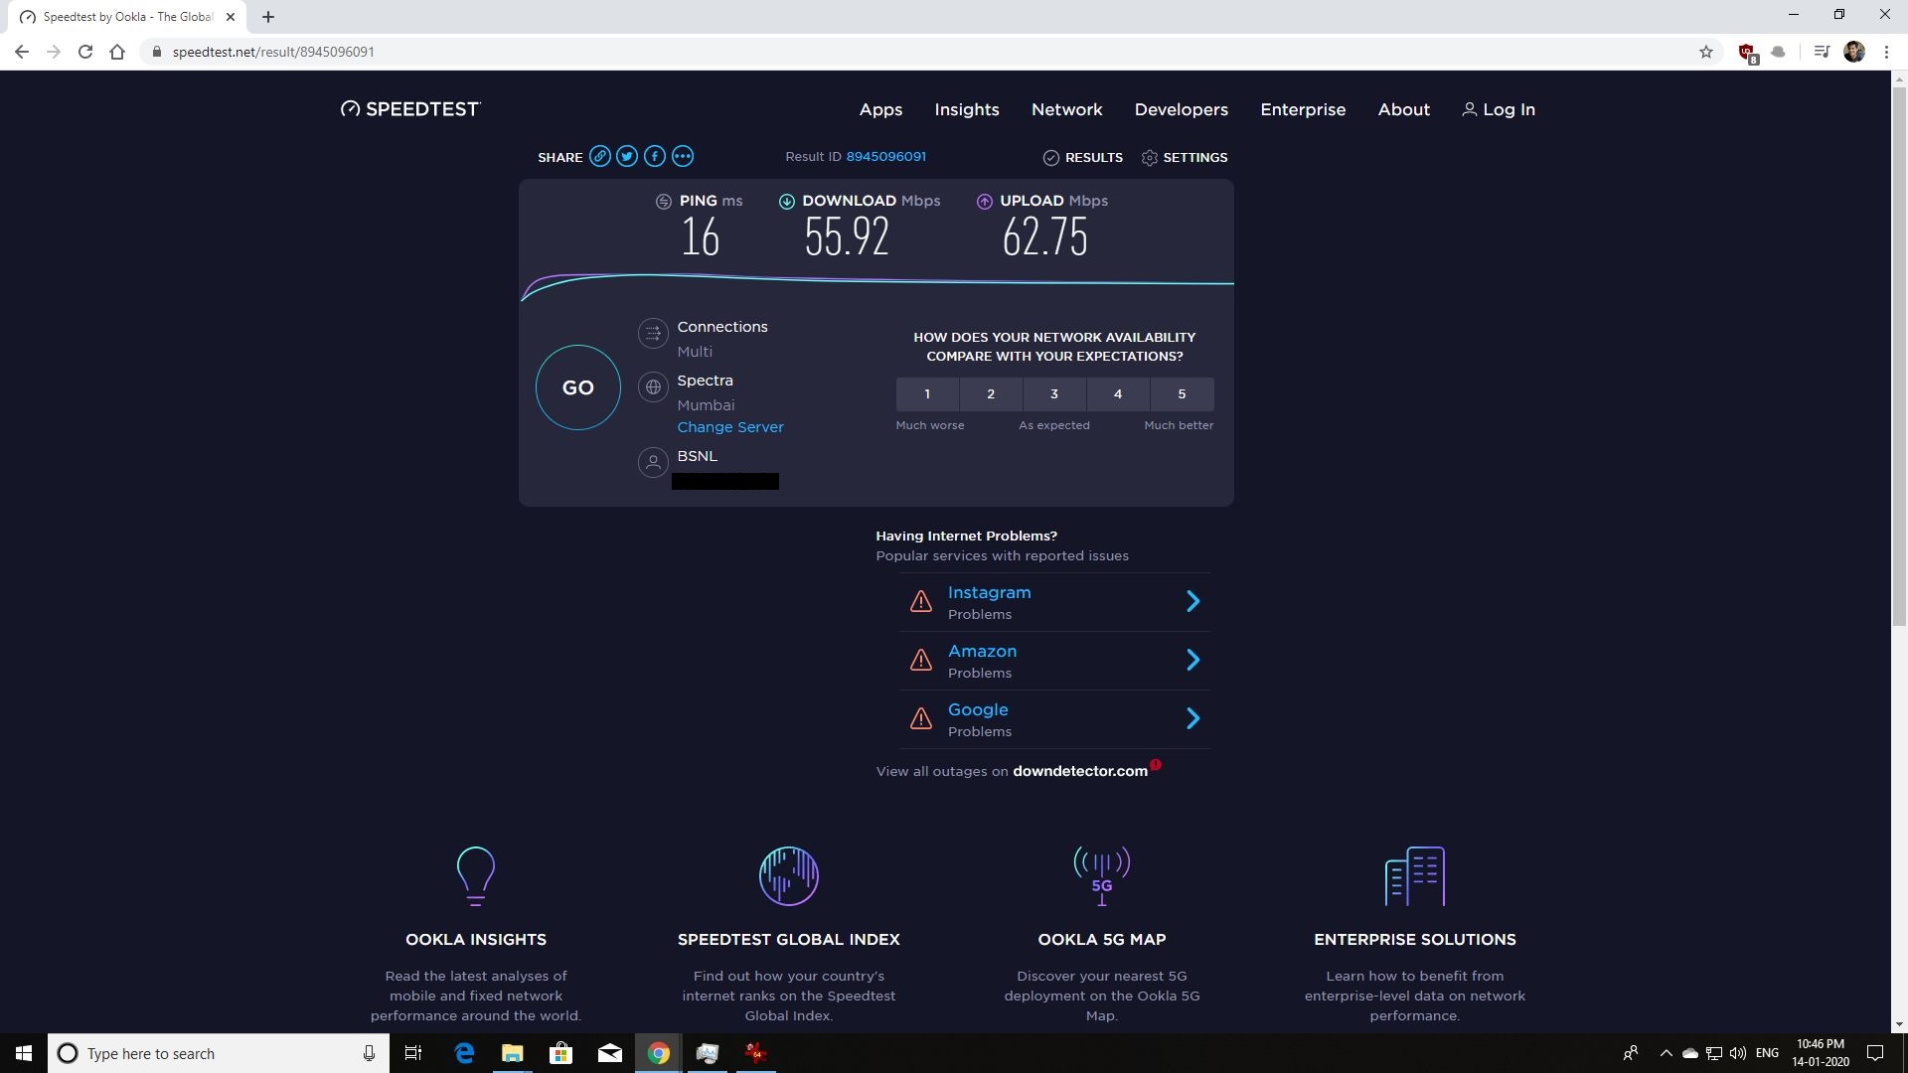Viewport: 1908px width, 1073px height.
Task: Expand the Instagram problems arrow
Action: (x=1192, y=601)
